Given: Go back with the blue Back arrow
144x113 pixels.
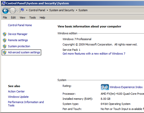Looking at the screenshot, I should [x=5, y=11].
